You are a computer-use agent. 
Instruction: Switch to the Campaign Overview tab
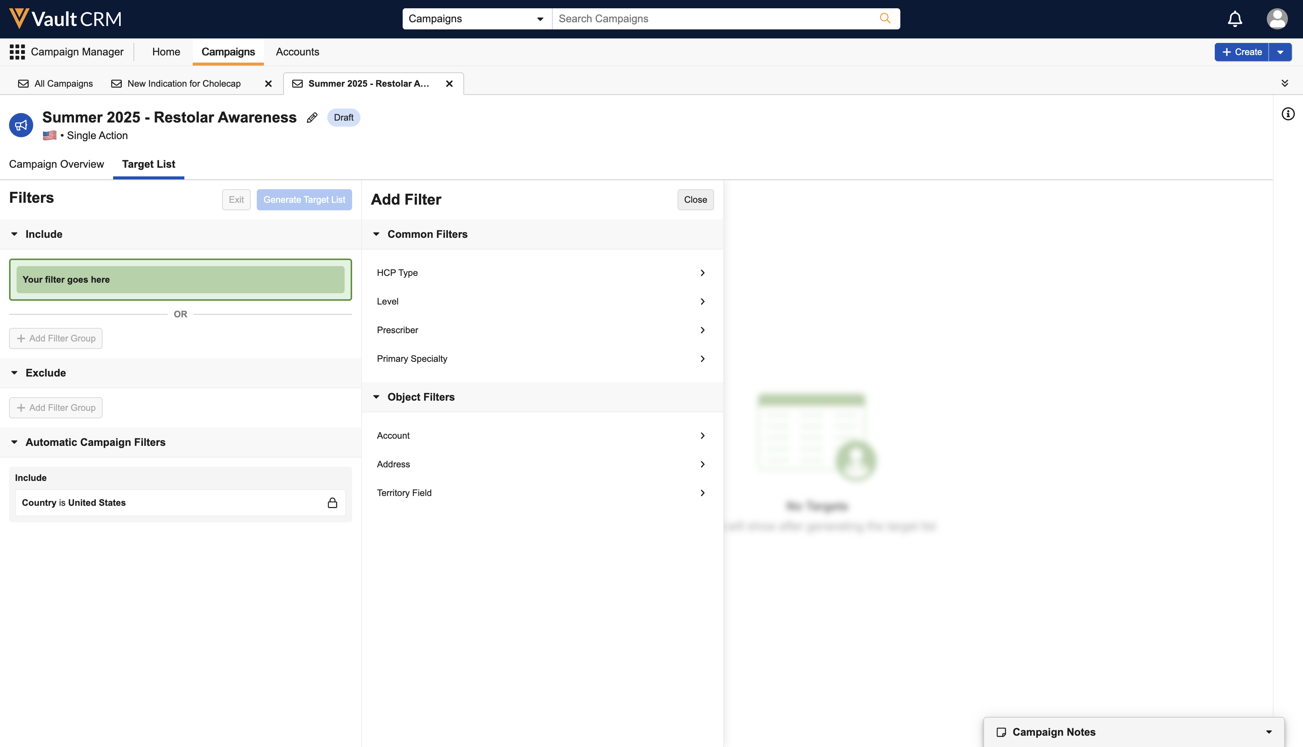[57, 164]
